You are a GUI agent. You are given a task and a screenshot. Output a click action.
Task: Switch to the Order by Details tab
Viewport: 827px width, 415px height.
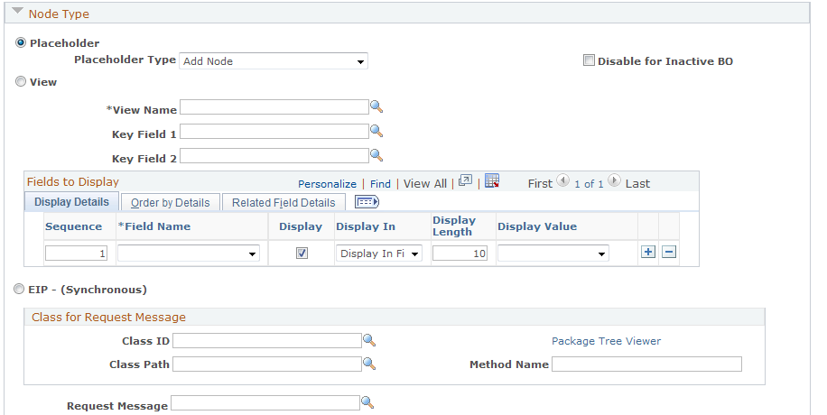[170, 203]
